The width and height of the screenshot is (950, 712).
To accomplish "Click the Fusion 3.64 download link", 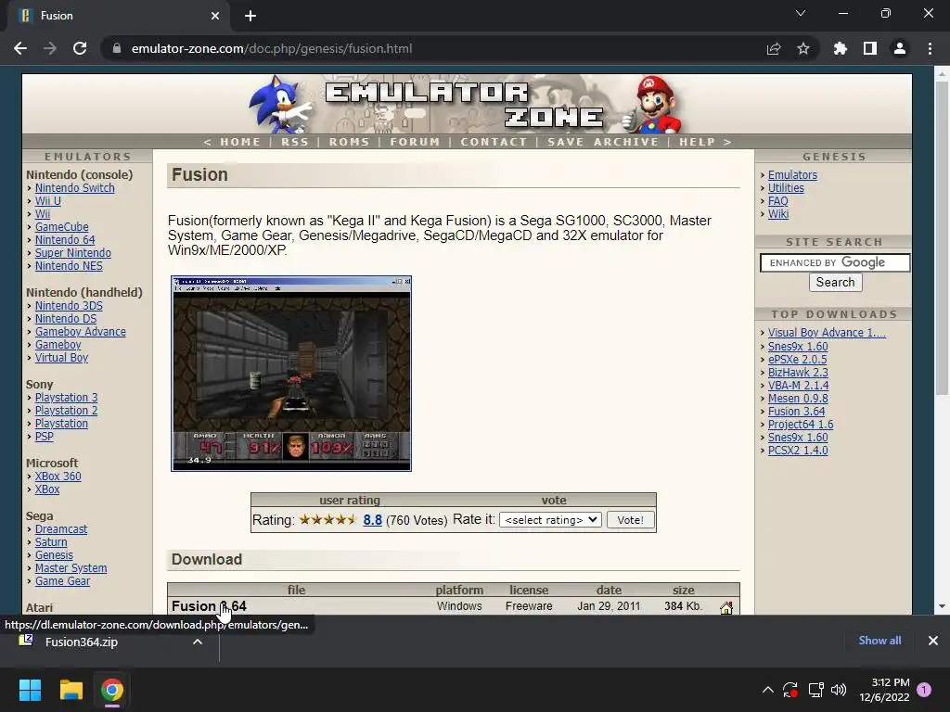I will [209, 606].
